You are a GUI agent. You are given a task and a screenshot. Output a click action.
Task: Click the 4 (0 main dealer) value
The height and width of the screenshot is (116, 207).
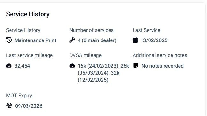[97, 40]
